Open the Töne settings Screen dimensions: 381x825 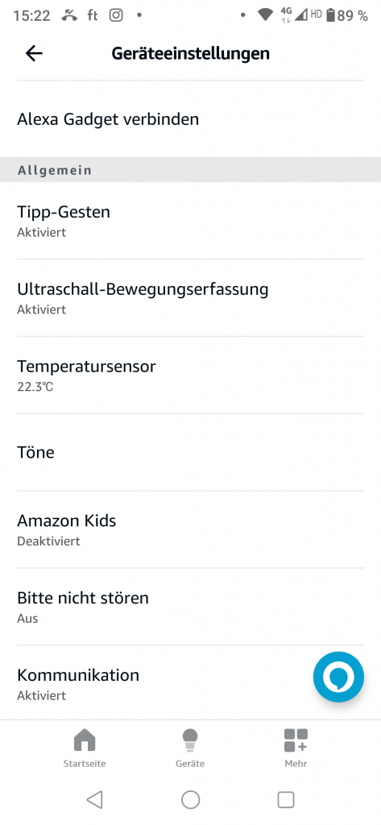click(190, 453)
